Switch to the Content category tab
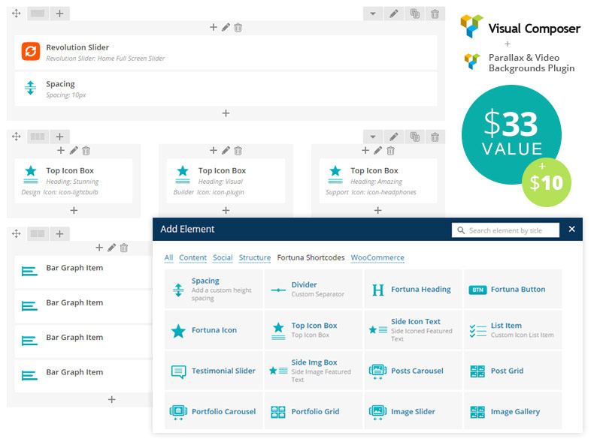594x439 pixels. point(192,257)
